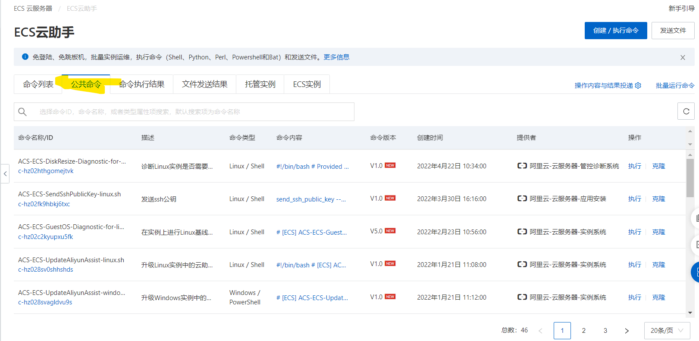The image size is (699, 341).
Task: Execute ACS-ECS-UpdateAliyunAssist-windows command
Action: [635, 298]
